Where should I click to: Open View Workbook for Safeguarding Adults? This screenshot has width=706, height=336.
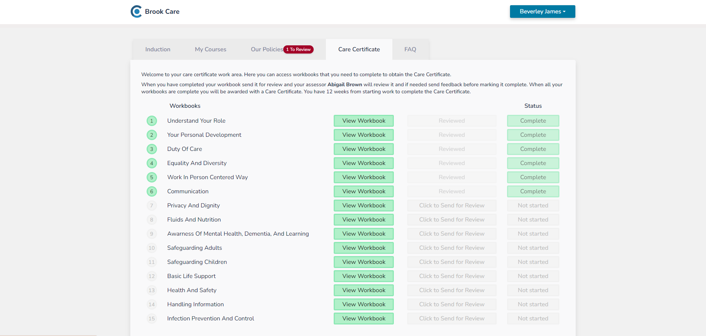(363, 248)
